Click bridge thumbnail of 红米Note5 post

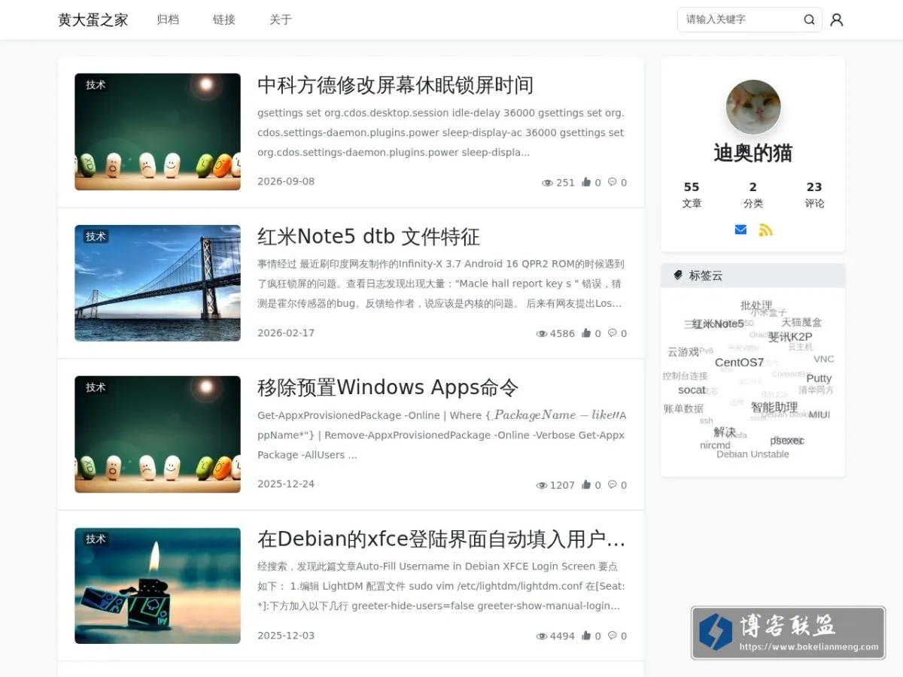click(x=157, y=283)
